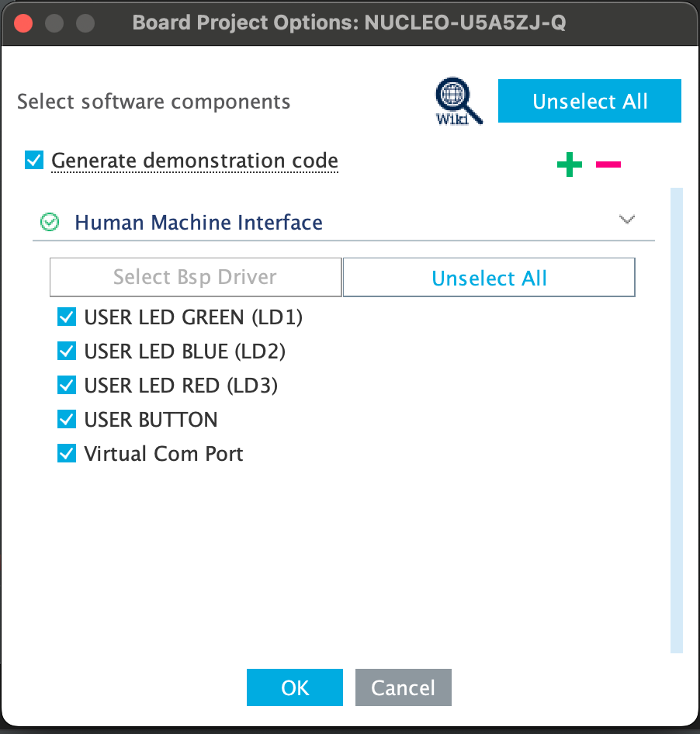The height and width of the screenshot is (734, 700).
Task: Click the Select Bsp Driver button
Action: point(195,277)
